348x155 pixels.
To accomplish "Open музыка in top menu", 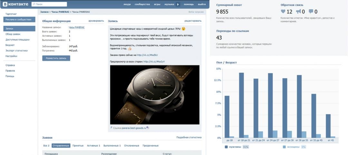I will click(169, 4).
